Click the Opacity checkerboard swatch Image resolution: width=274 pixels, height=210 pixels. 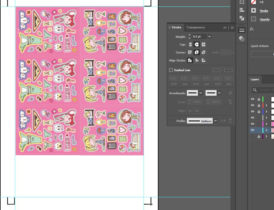254,19
